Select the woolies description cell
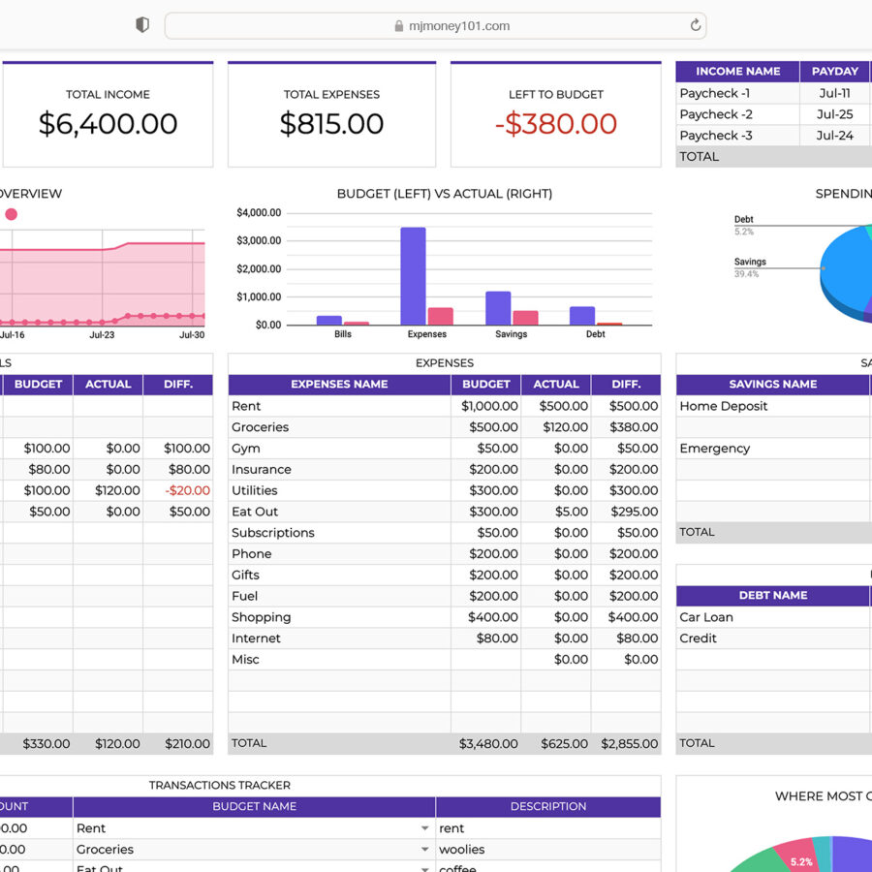 click(x=548, y=849)
